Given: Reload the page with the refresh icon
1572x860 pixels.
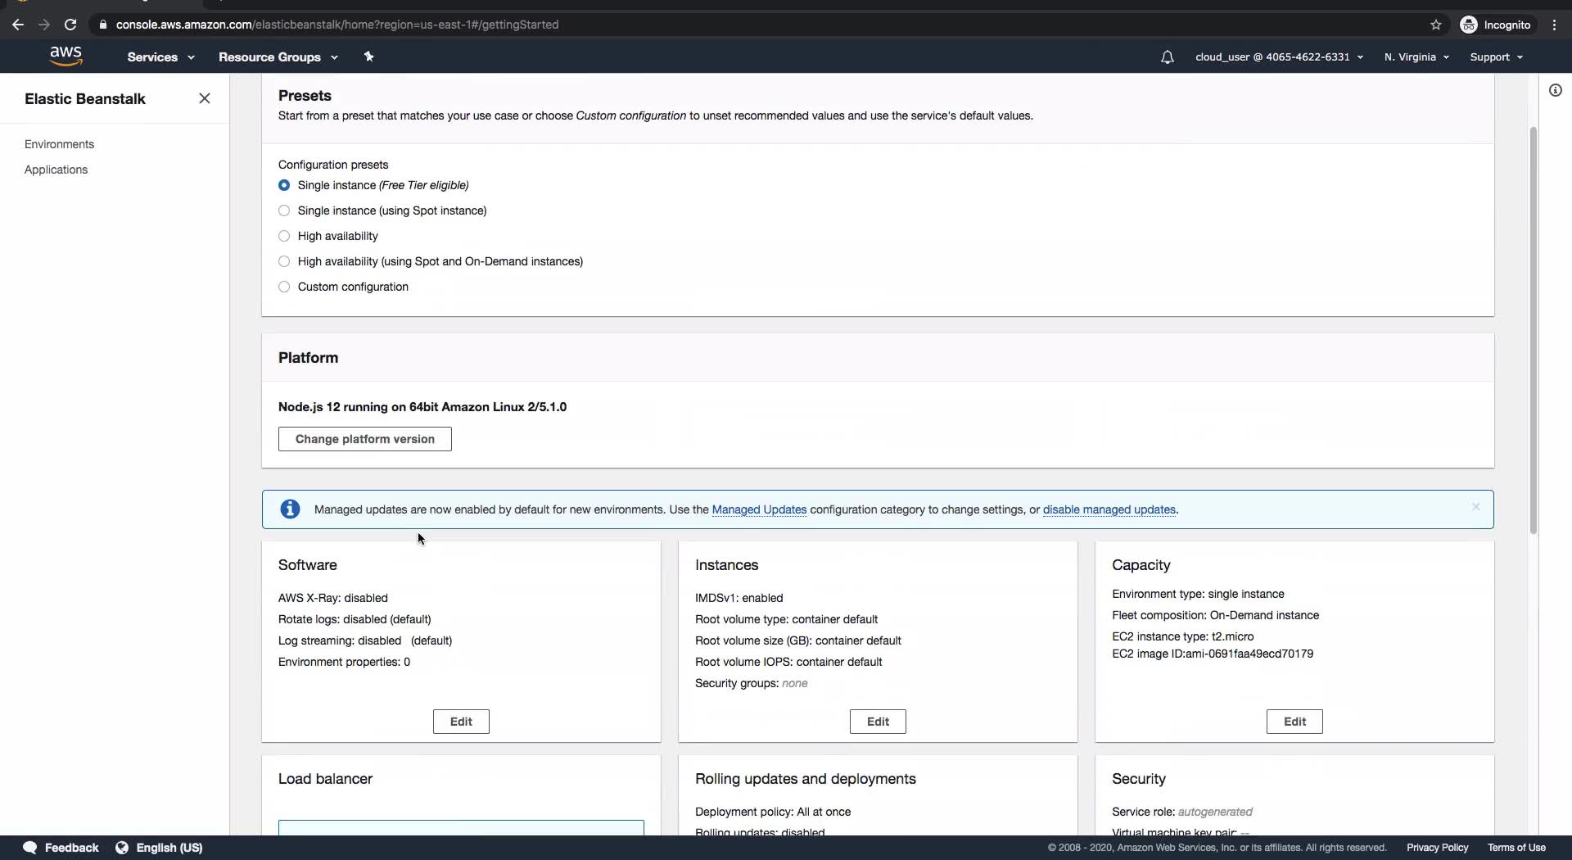Looking at the screenshot, I should pos(70,25).
